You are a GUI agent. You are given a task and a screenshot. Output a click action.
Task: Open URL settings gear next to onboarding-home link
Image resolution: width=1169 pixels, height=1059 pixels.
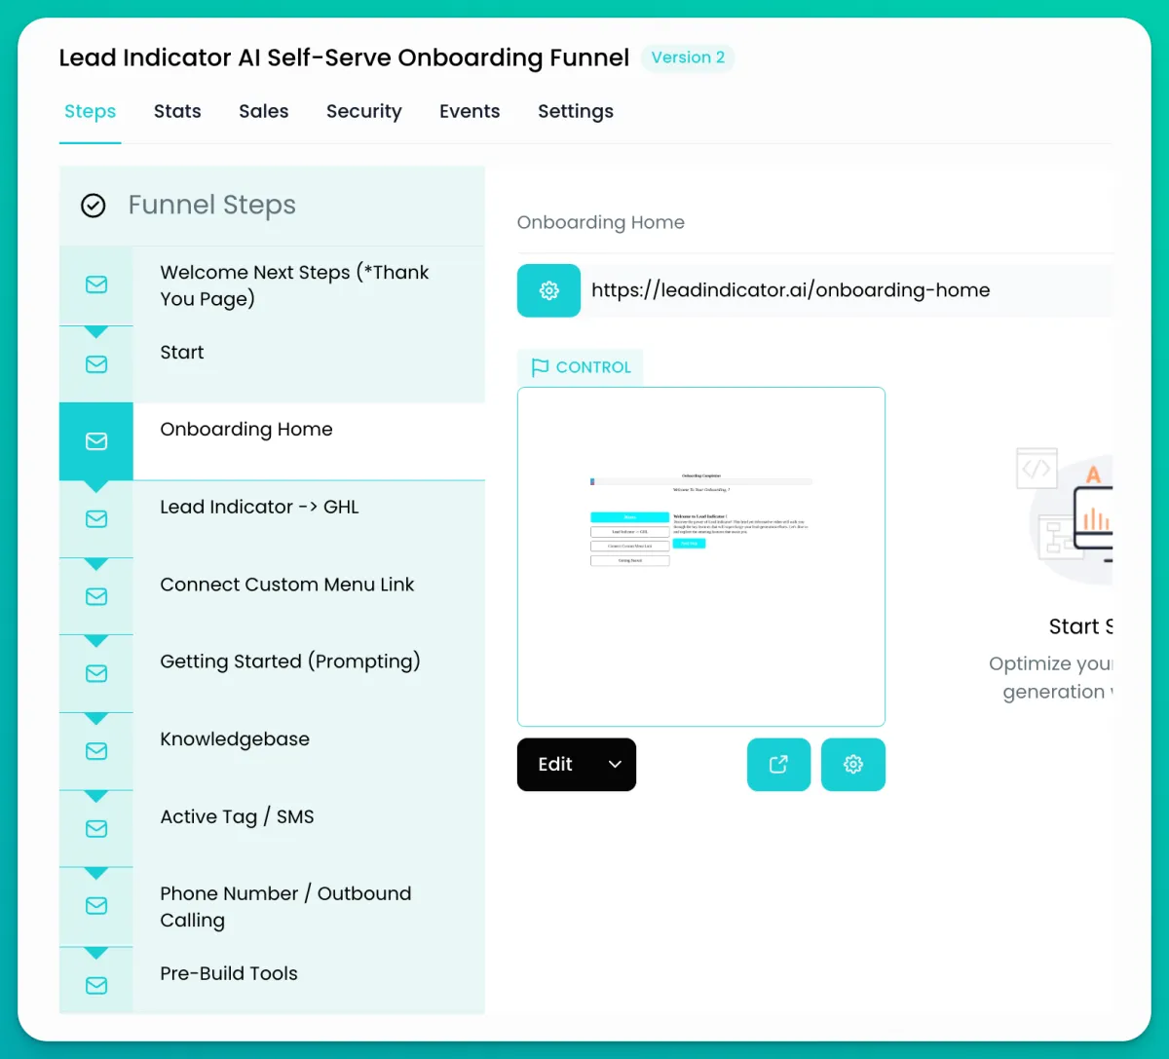548,290
